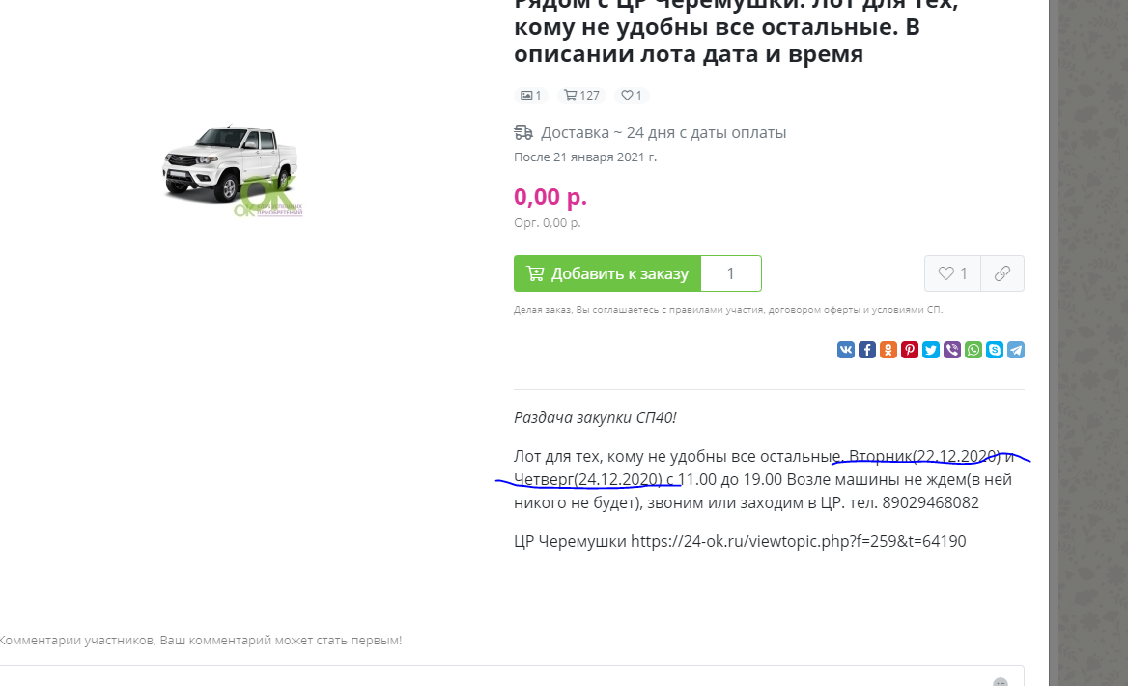Focus the order quantity field
Screen dimensions: 1128x686
pos(731,273)
